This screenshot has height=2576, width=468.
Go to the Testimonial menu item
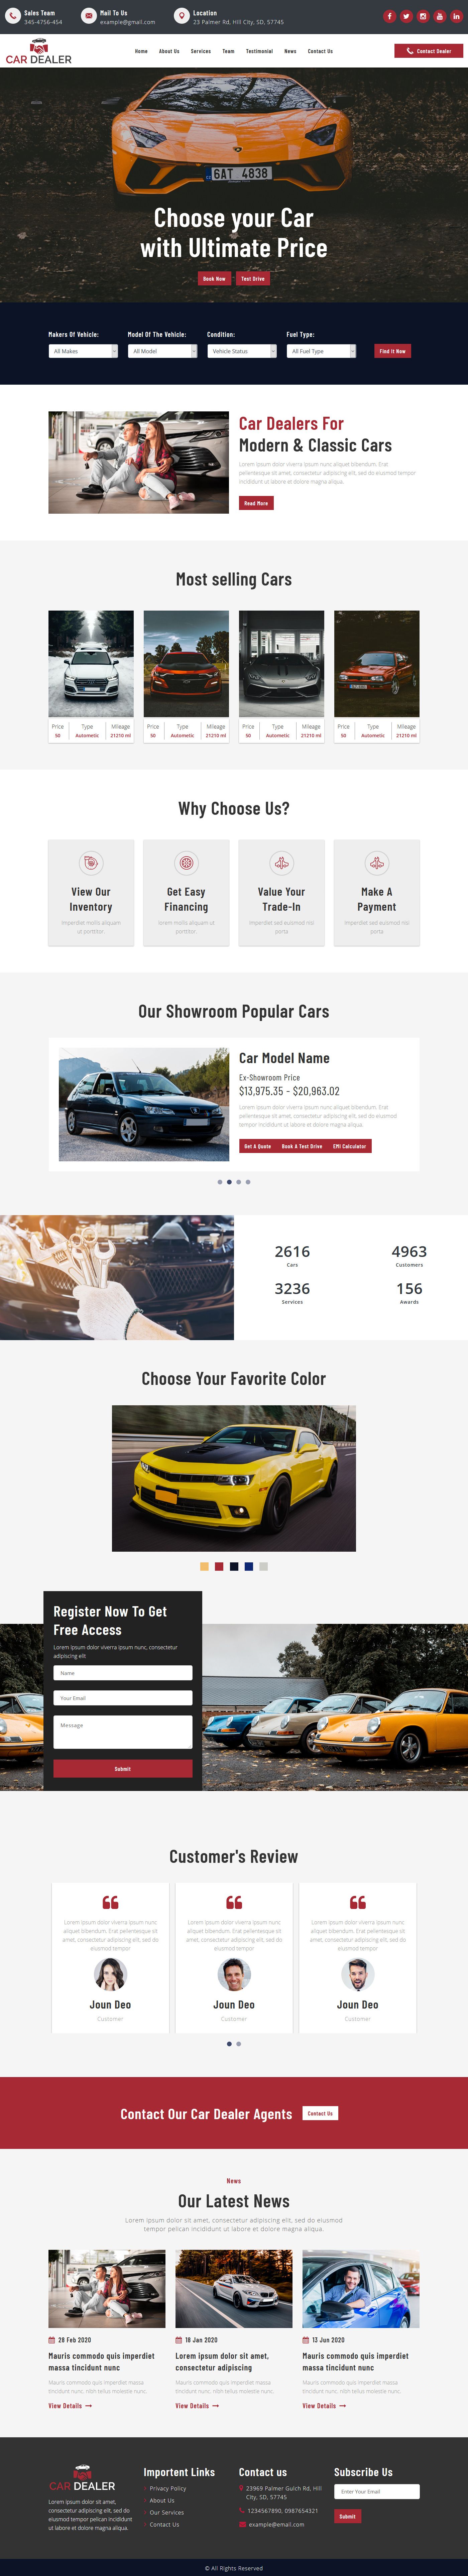pos(259,51)
